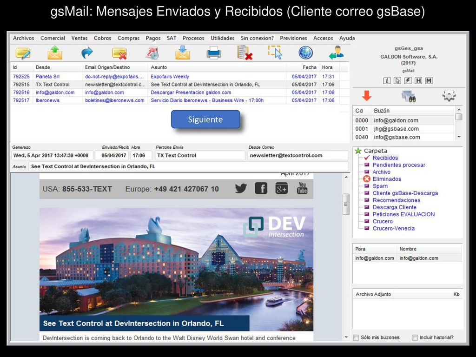Select the Iberonews Servicio Diario message
Image resolution: width=476 pixels, height=357 pixels.
coord(175,100)
